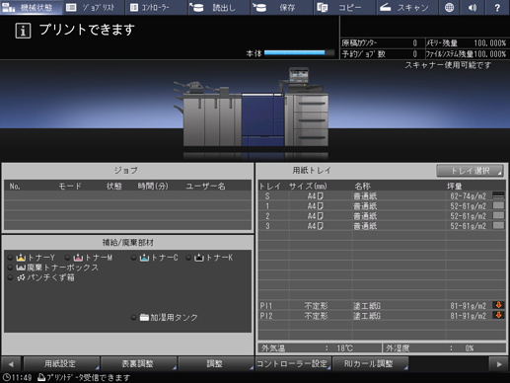Click the red down arrow on PI1 row
This screenshot has width=510, height=383.
pyautogui.click(x=498, y=305)
